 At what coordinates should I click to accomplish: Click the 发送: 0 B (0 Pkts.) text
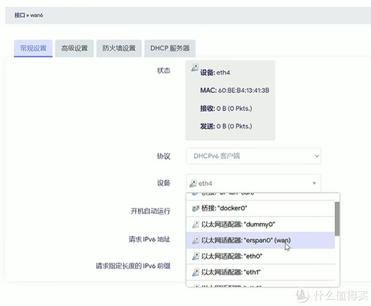(x=226, y=126)
